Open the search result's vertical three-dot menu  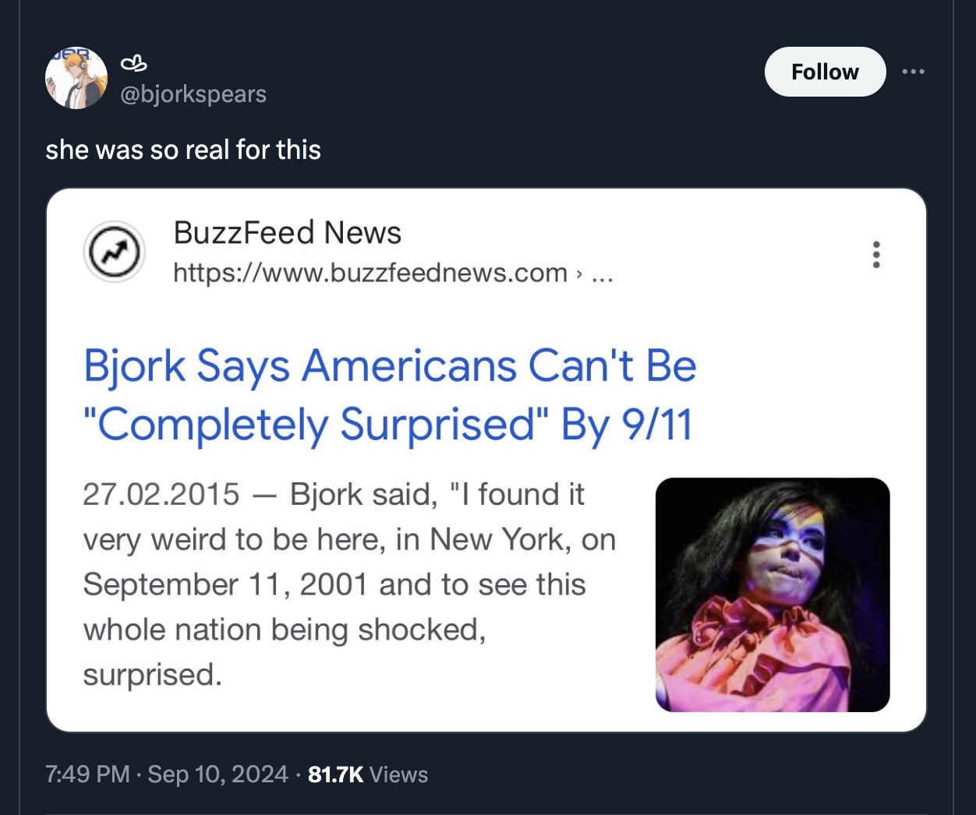(x=876, y=255)
